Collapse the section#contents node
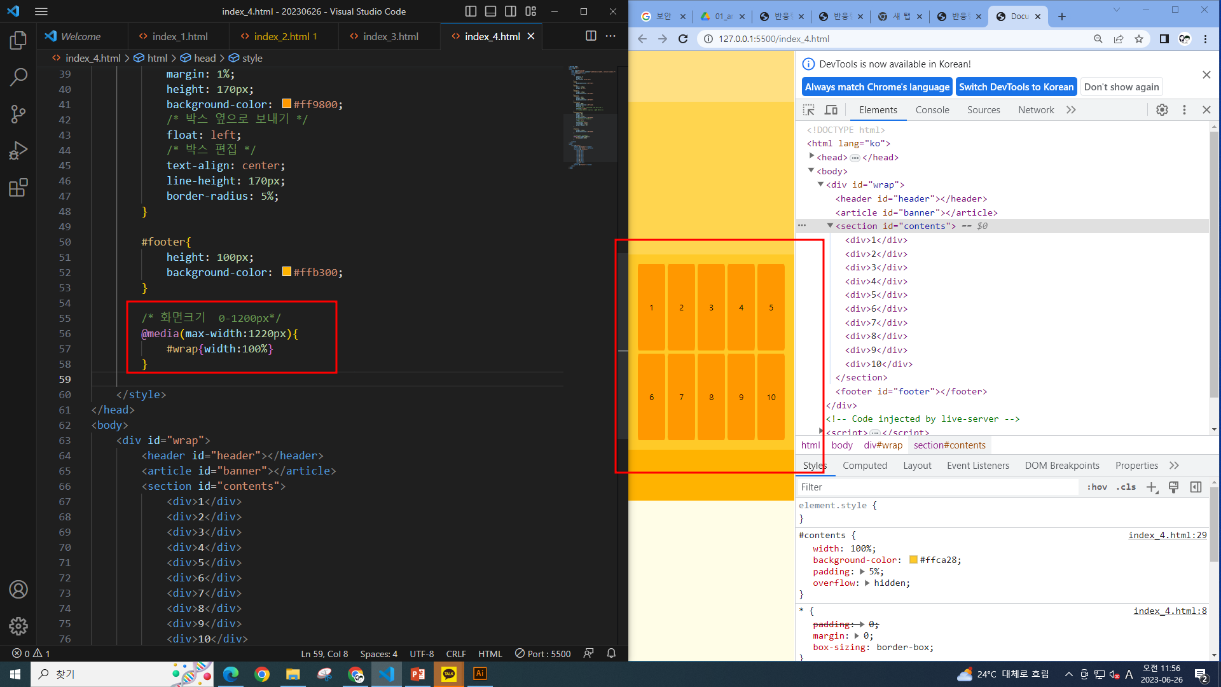Image resolution: width=1221 pixels, height=687 pixels. [830, 226]
